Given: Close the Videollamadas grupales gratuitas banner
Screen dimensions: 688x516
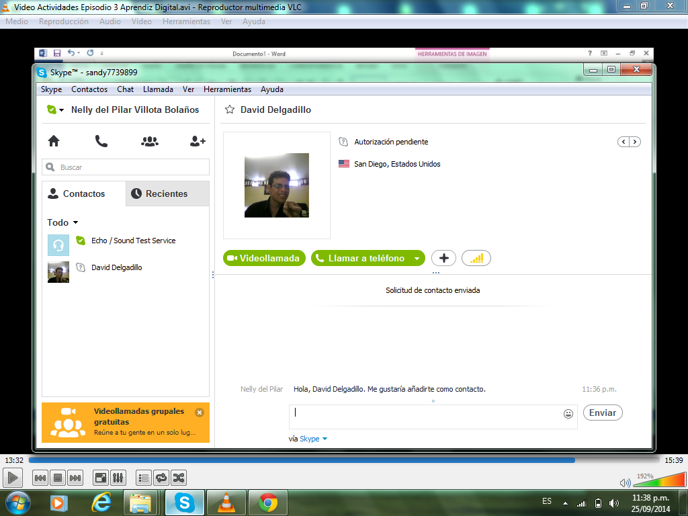Looking at the screenshot, I should point(199,413).
